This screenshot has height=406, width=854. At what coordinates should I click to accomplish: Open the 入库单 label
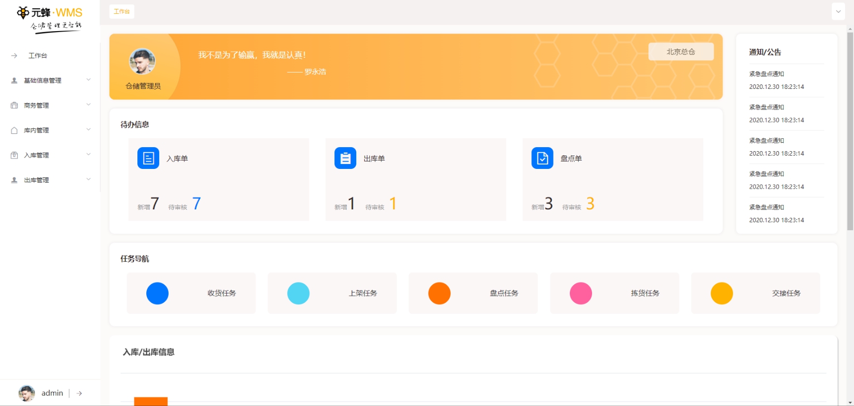click(177, 159)
